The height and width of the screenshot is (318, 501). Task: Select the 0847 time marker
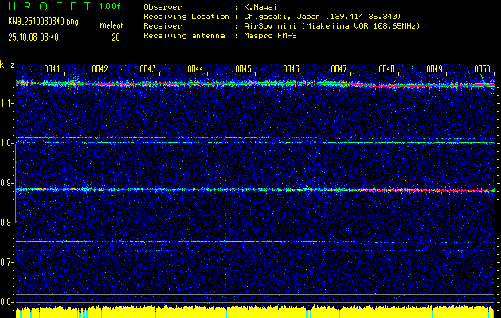339,69
